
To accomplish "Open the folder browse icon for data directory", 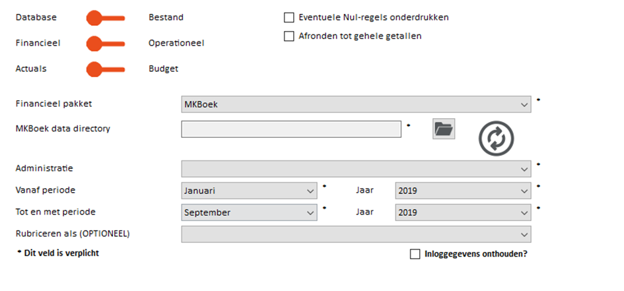I will click(444, 129).
